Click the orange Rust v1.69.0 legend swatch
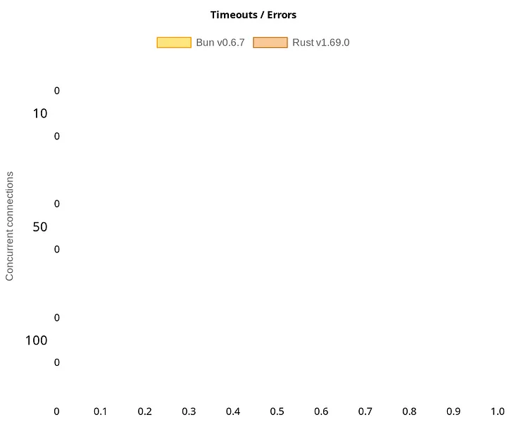Screen dimensions: 507x422 (x=270, y=43)
